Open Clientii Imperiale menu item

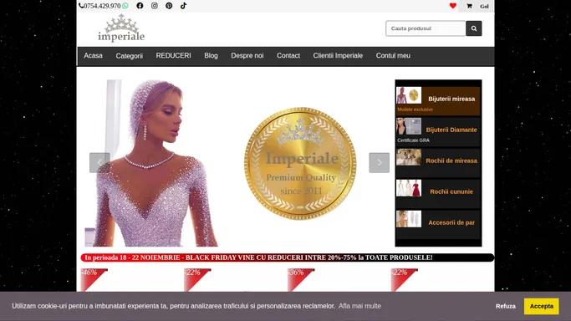point(338,56)
